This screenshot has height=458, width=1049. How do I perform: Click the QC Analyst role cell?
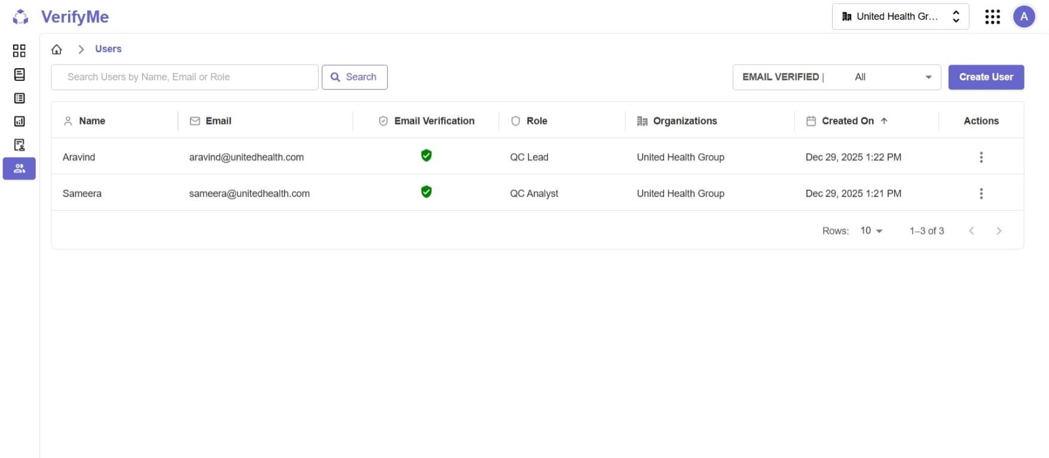(x=534, y=194)
